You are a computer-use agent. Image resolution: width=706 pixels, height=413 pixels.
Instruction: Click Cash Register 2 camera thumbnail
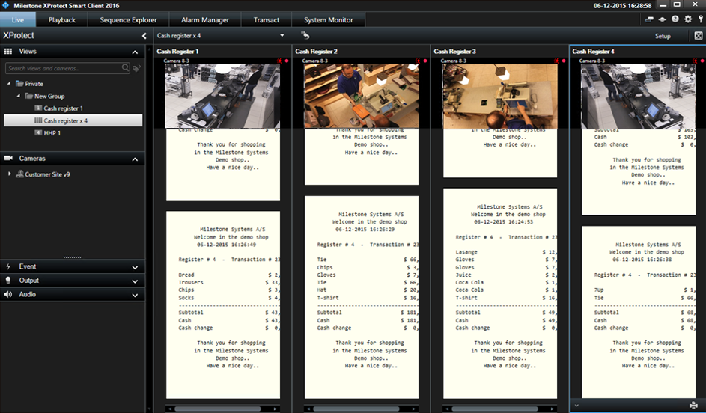coord(362,96)
